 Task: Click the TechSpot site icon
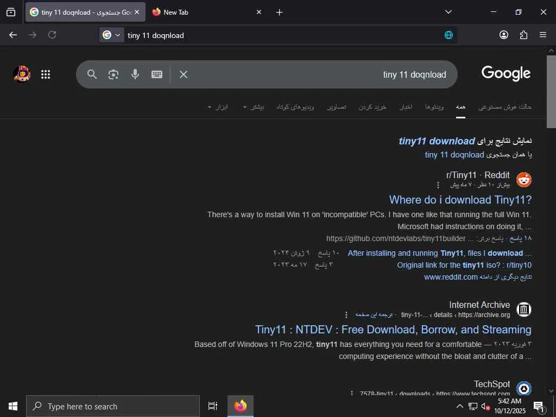click(524, 389)
